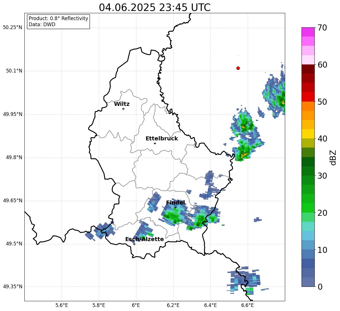Click the Ettelbruck station cross marker

(x=155, y=143)
